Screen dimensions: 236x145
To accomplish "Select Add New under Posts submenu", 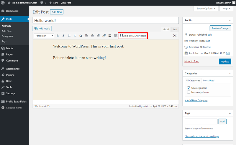I will [x=6, y=31].
